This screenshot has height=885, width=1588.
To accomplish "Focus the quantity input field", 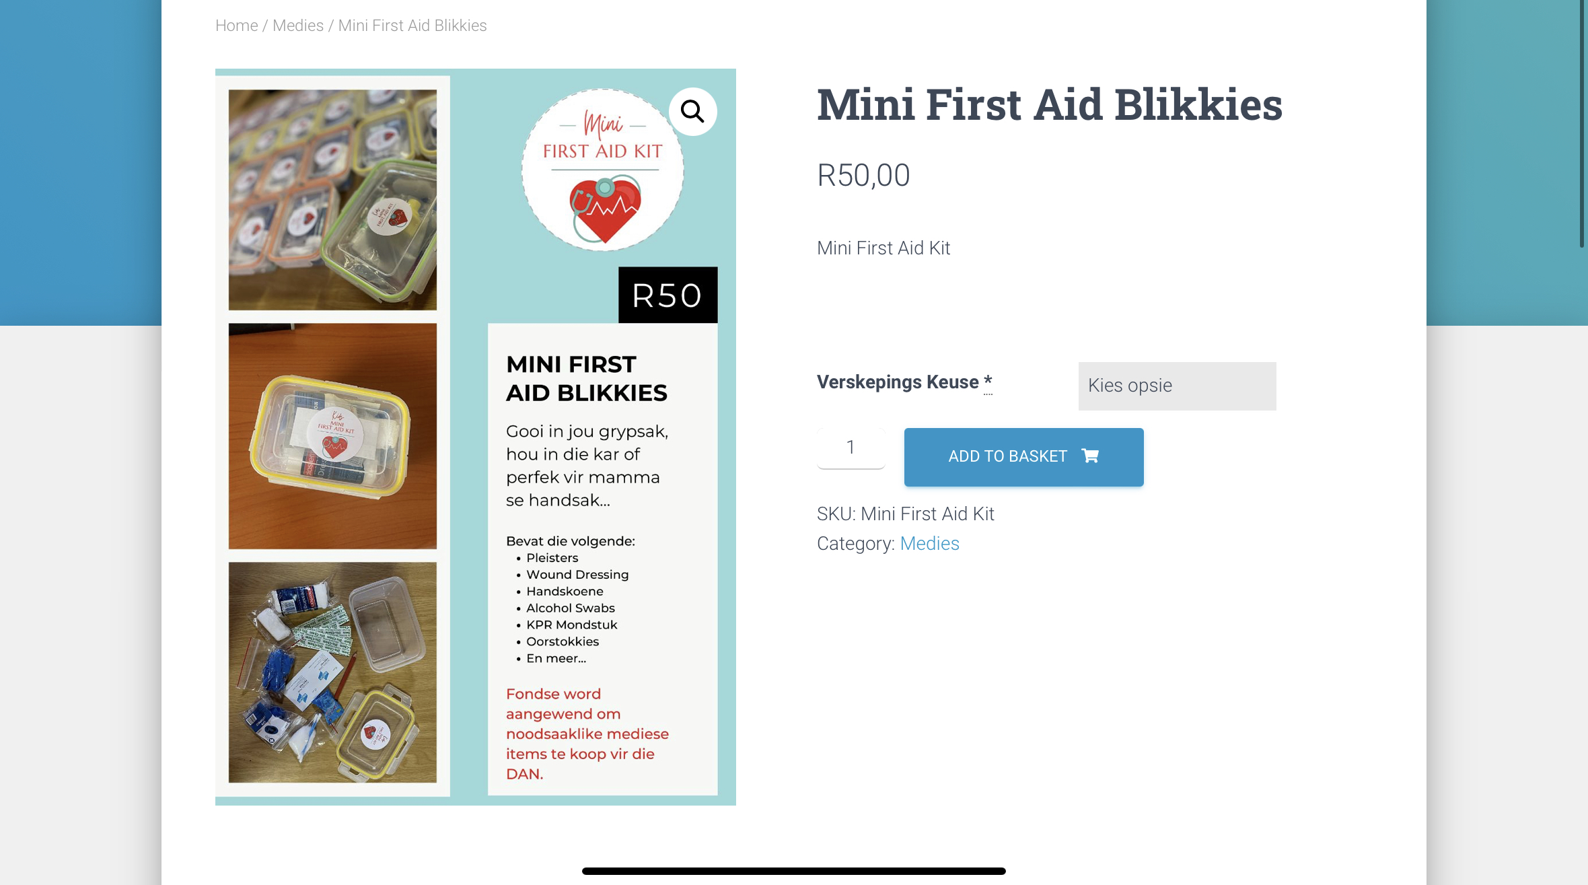I will (x=851, y=448).
